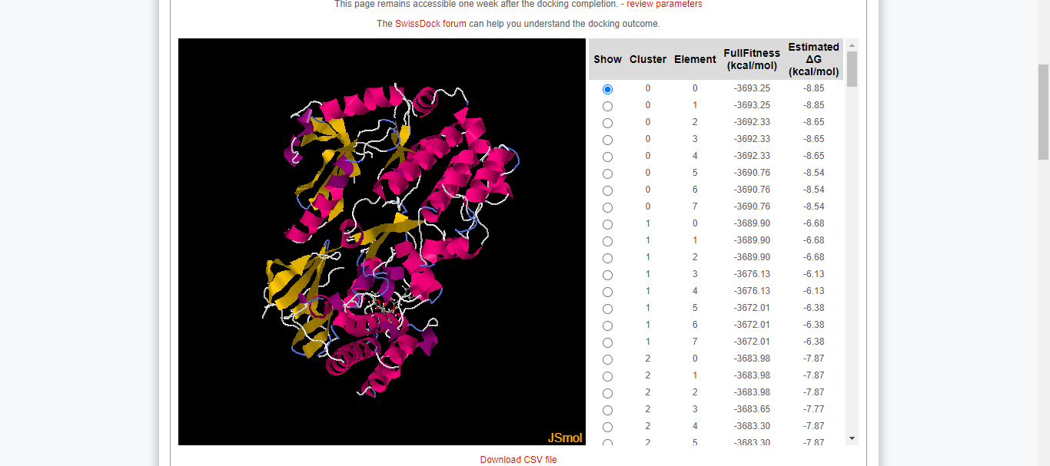The height and width of the screenshot is (466, 1050).
Task: Click the -8.85 ΔG value of cluster 0 element 1
Action: point(813,105)
